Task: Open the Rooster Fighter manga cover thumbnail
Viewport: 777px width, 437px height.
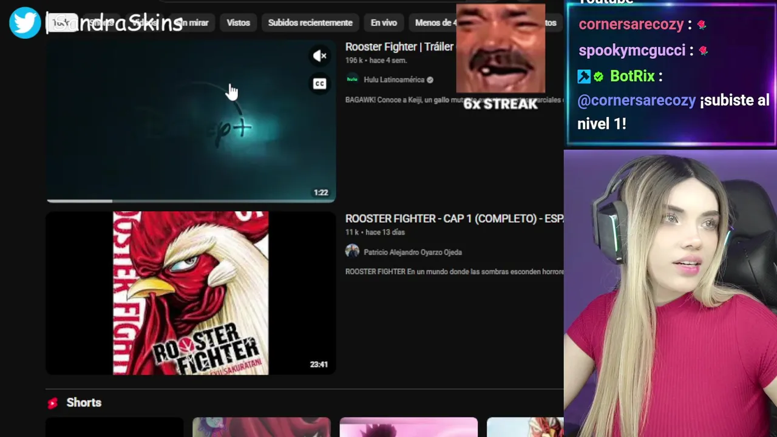Action: pos(191,293)
